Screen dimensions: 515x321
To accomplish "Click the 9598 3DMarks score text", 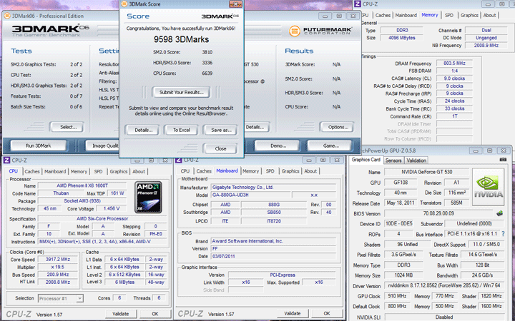I will coord(181,40).
